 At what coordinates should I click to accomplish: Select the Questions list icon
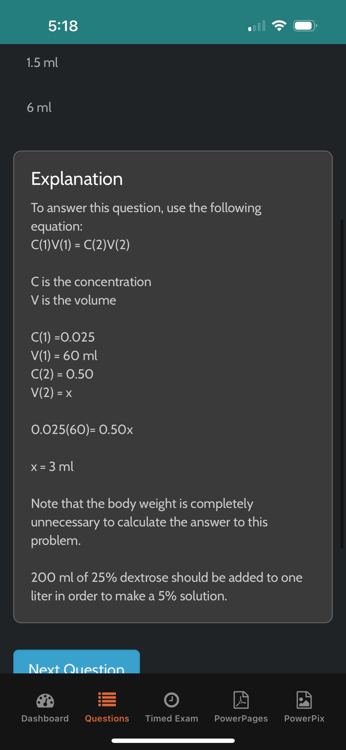click(107, 700)
